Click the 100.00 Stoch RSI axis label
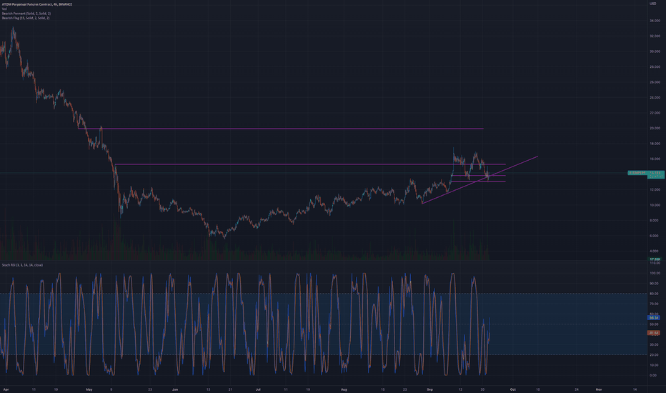 coord(655,273)
